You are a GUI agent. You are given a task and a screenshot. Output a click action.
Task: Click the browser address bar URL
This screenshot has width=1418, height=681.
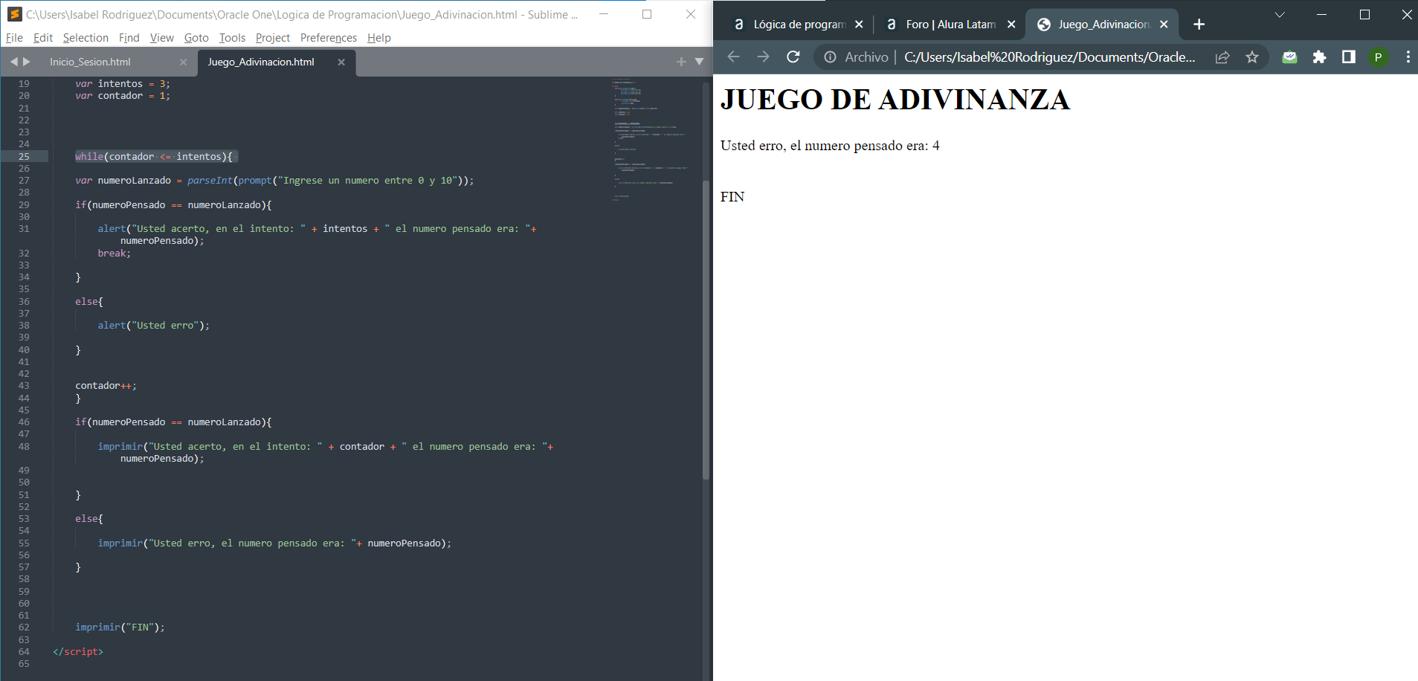1049,57
